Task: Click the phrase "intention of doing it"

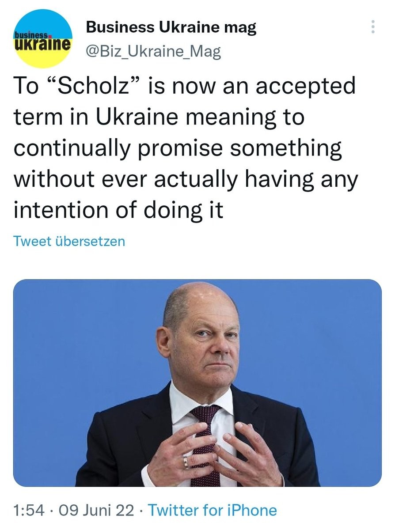Action: pos(118,209)
